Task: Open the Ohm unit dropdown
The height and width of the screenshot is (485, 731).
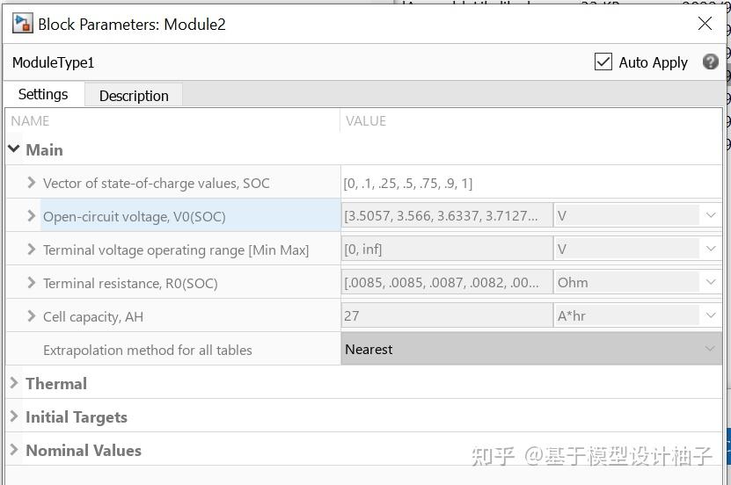Action: click(x=637, y=283)
